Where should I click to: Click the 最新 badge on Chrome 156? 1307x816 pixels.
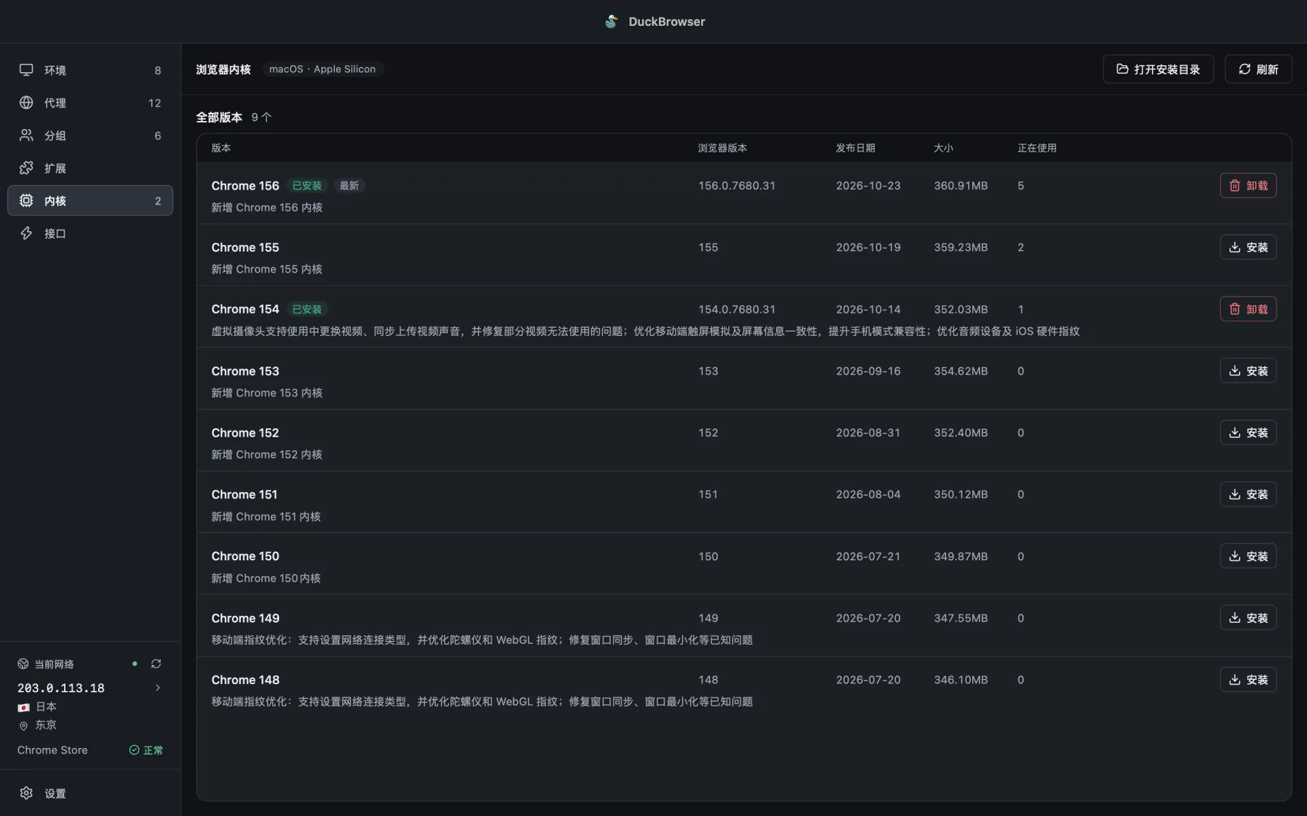349,186
